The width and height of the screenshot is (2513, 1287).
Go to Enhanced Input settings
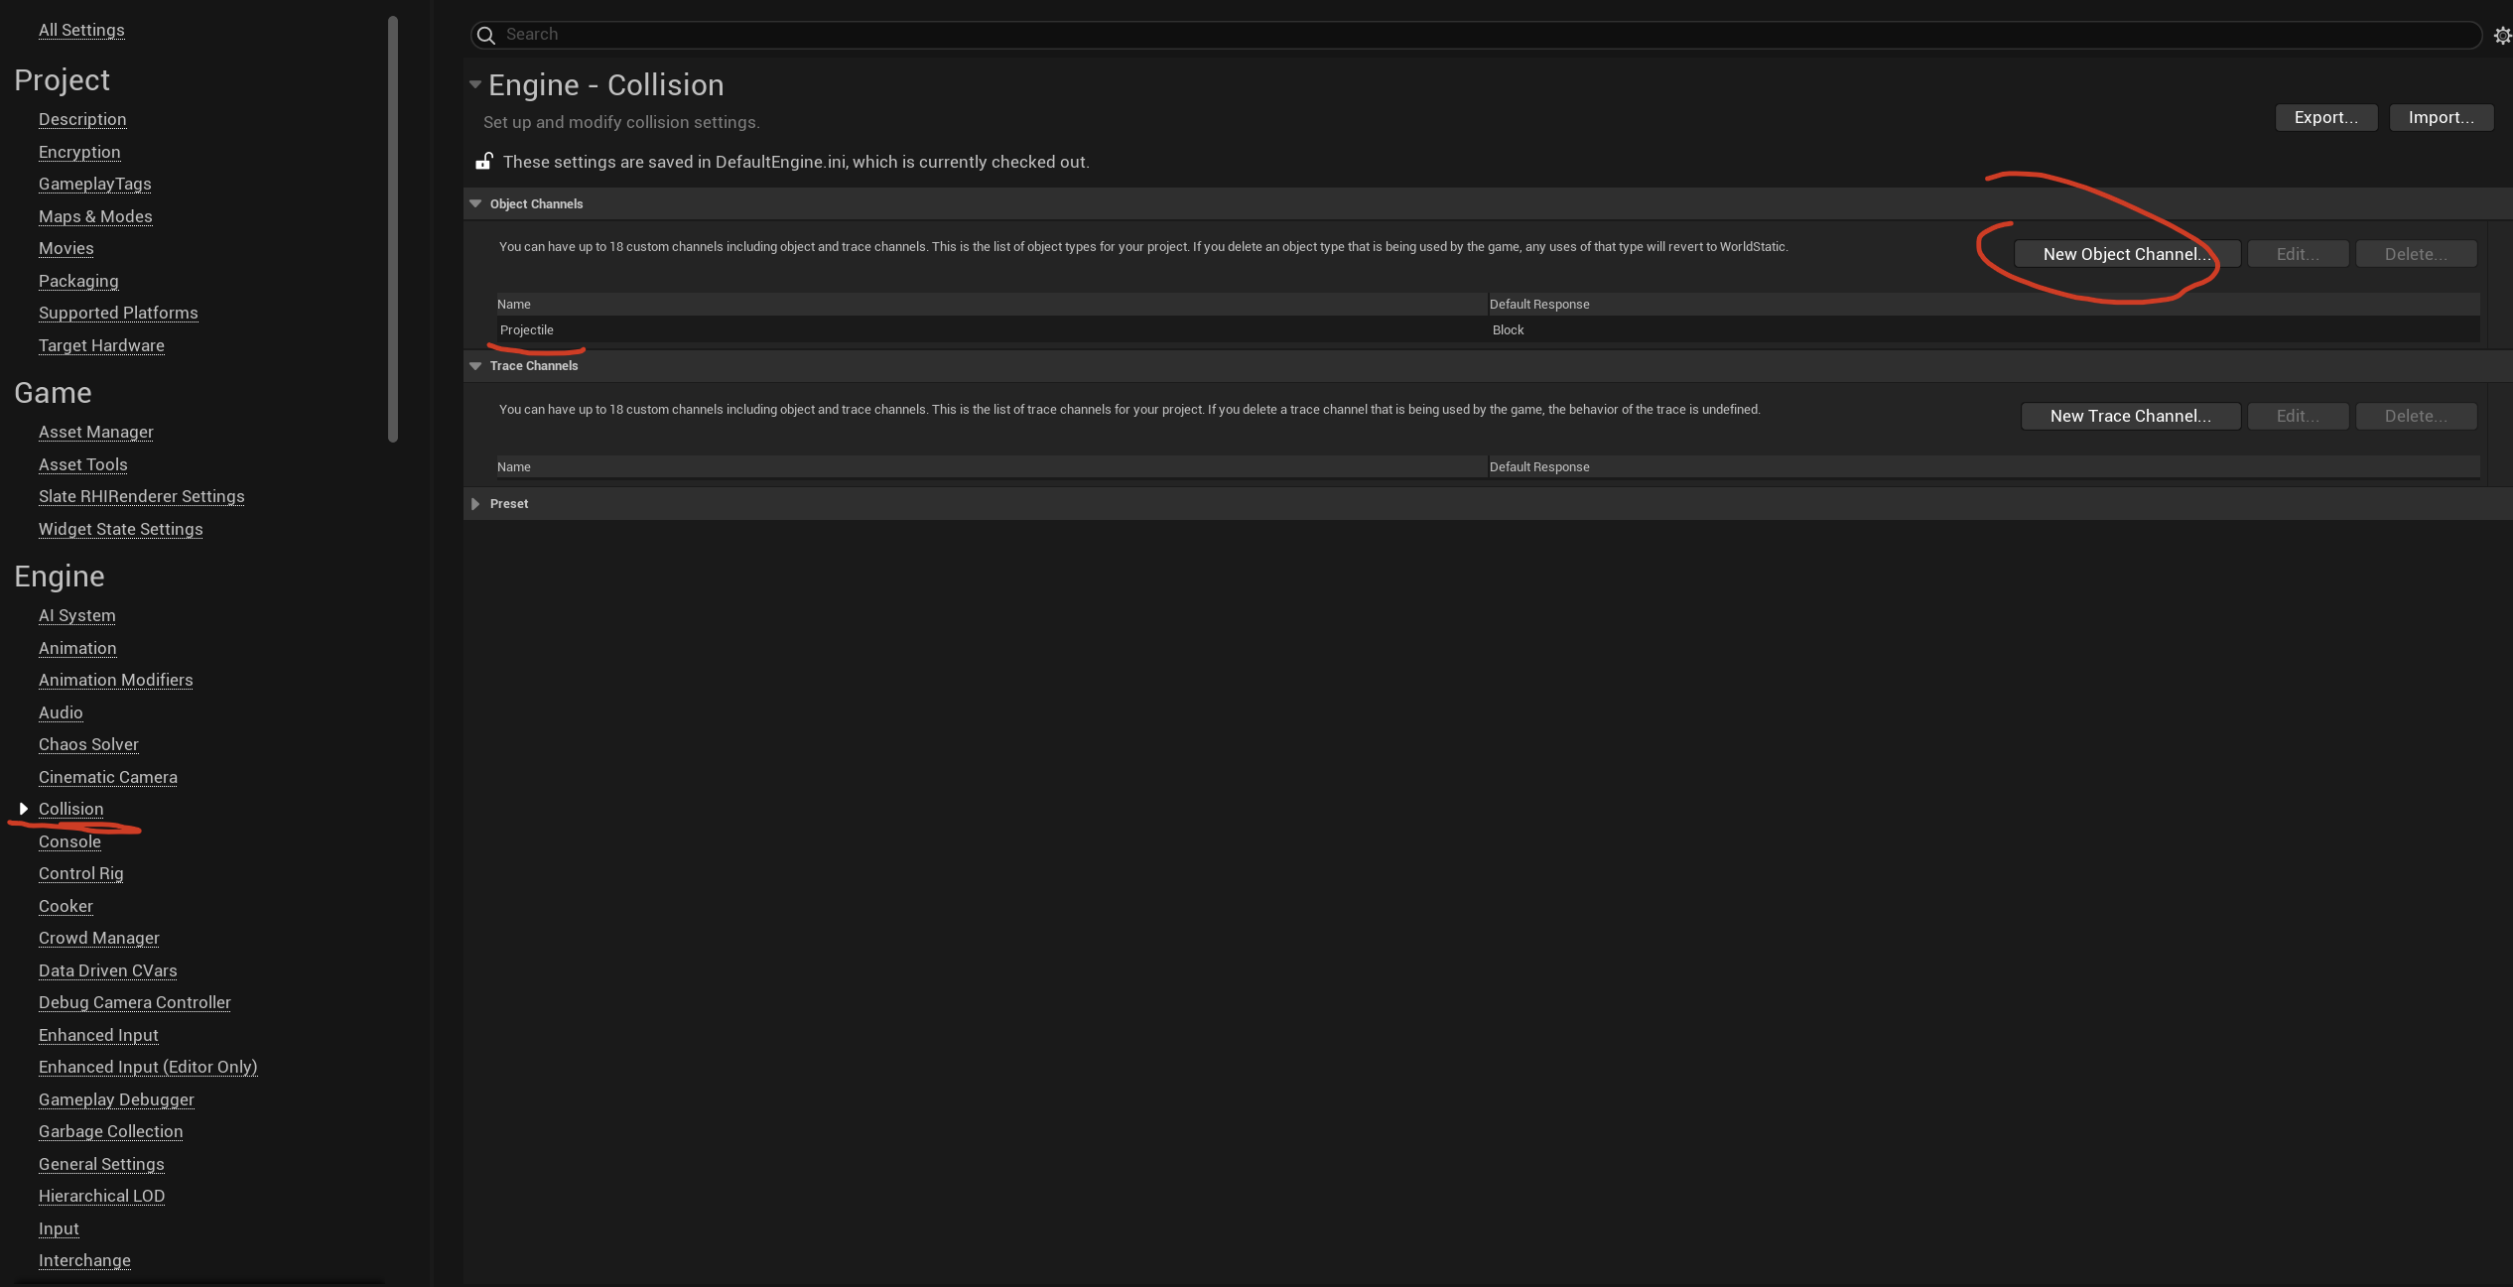[x=98, y=1035]
